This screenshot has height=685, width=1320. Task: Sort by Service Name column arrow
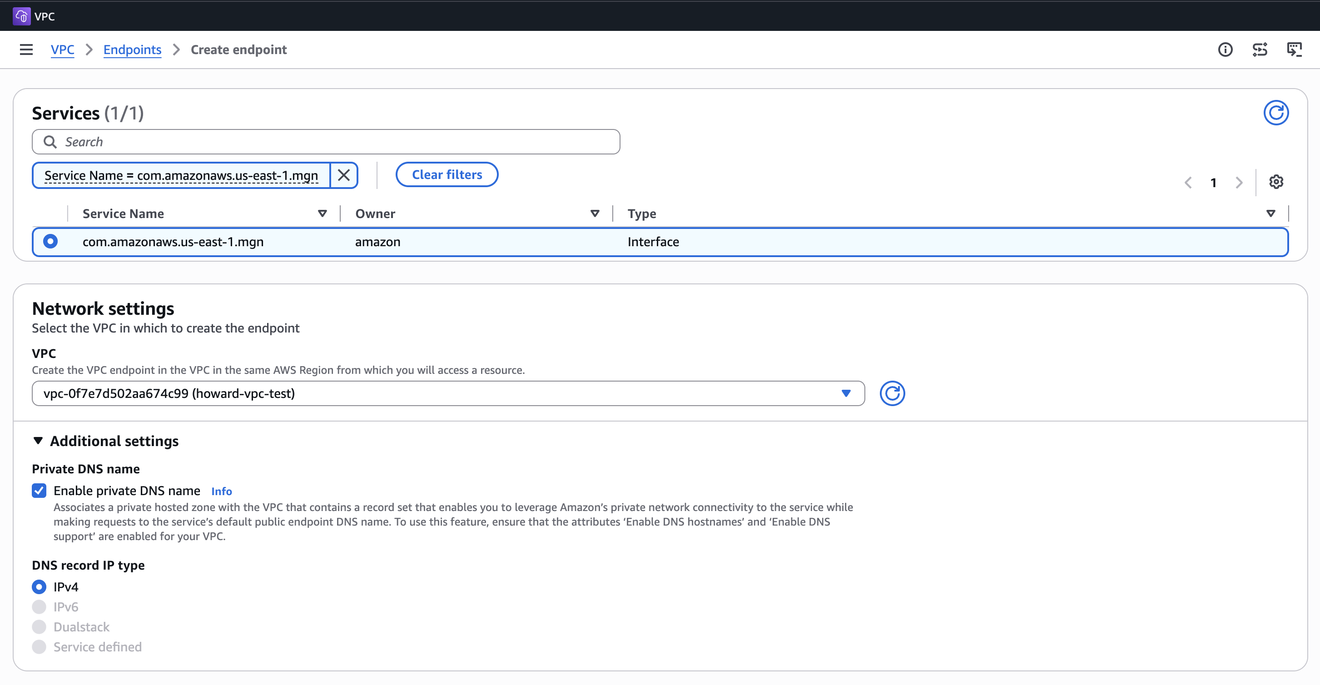[323, 213]
